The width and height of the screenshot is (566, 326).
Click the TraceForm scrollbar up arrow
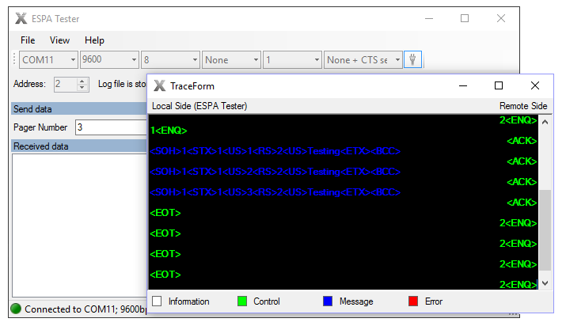(545, 122)
